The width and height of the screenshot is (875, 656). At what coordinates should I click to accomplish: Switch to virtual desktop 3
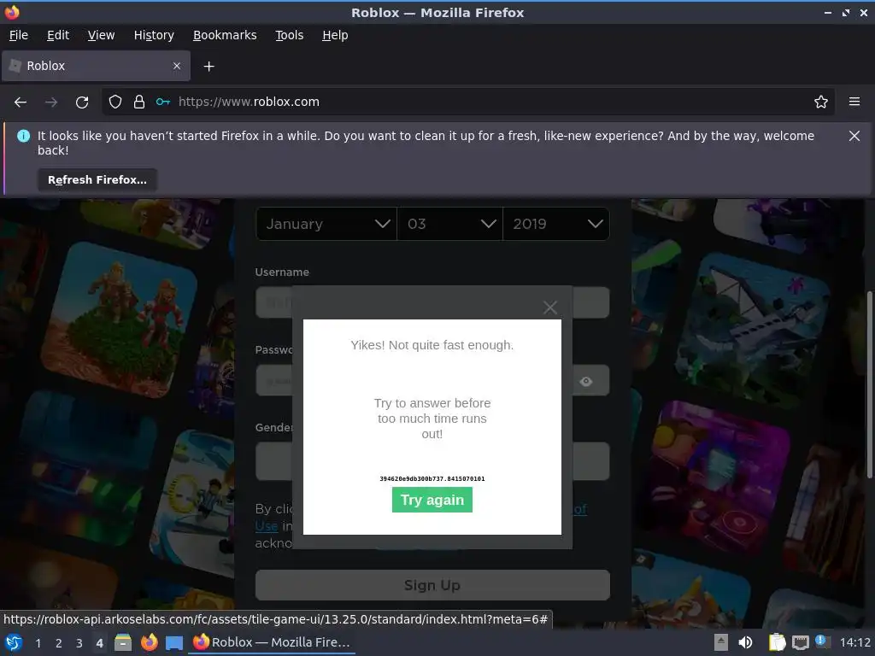pos(79,643)
